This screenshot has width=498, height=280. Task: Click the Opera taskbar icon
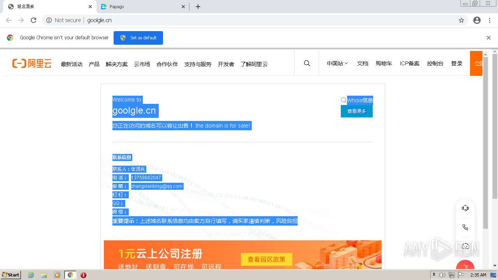tap(83, 275)
